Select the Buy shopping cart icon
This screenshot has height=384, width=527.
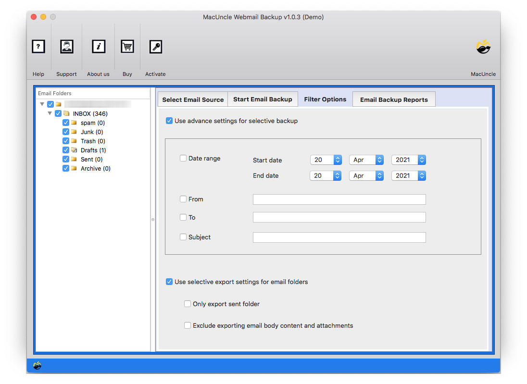[x=127, y=47]
